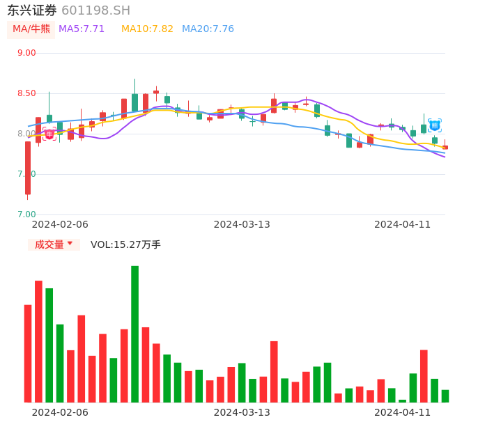The width and height of the screenshot is (478, 422).
Task: Click the 8.50 price axis label
Action: pos(26,93)
